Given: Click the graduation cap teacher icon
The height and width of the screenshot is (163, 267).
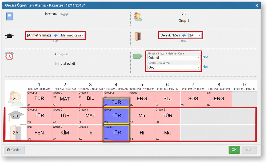Looking at the screenshot, I should [x=9, y=36].
